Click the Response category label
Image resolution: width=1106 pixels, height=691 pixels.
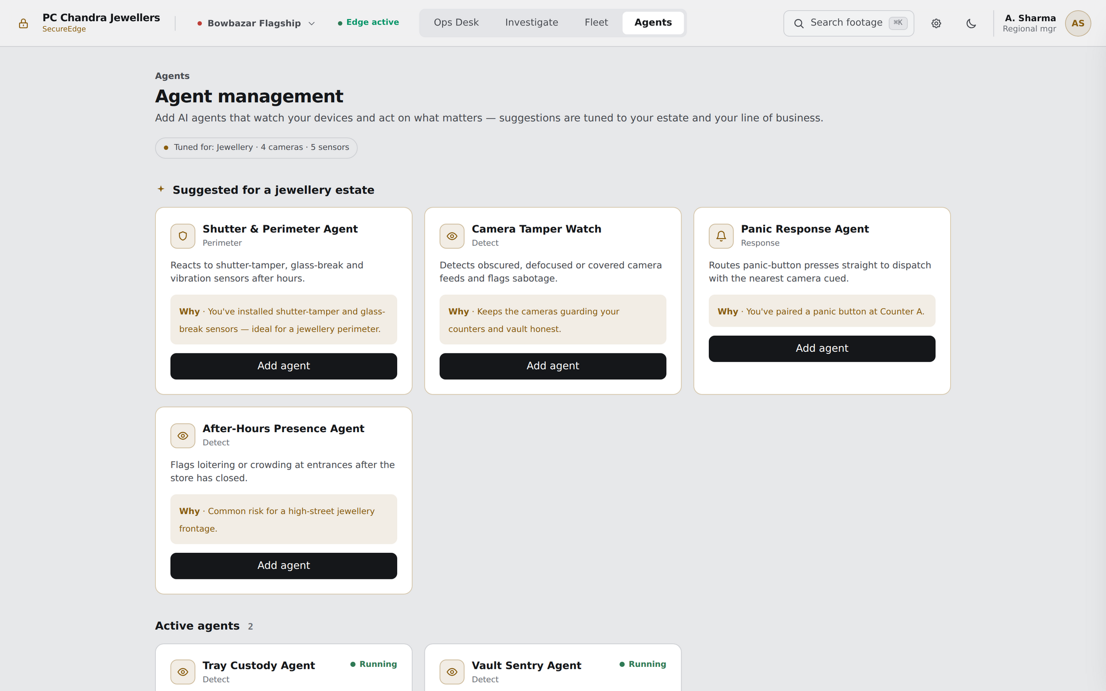pyautogui.click(x=760, y=243)
